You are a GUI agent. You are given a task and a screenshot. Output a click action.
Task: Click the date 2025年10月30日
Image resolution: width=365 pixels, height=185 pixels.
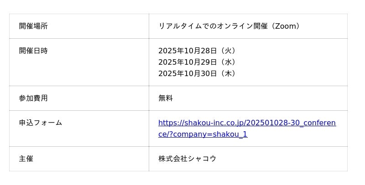(188, 73)
